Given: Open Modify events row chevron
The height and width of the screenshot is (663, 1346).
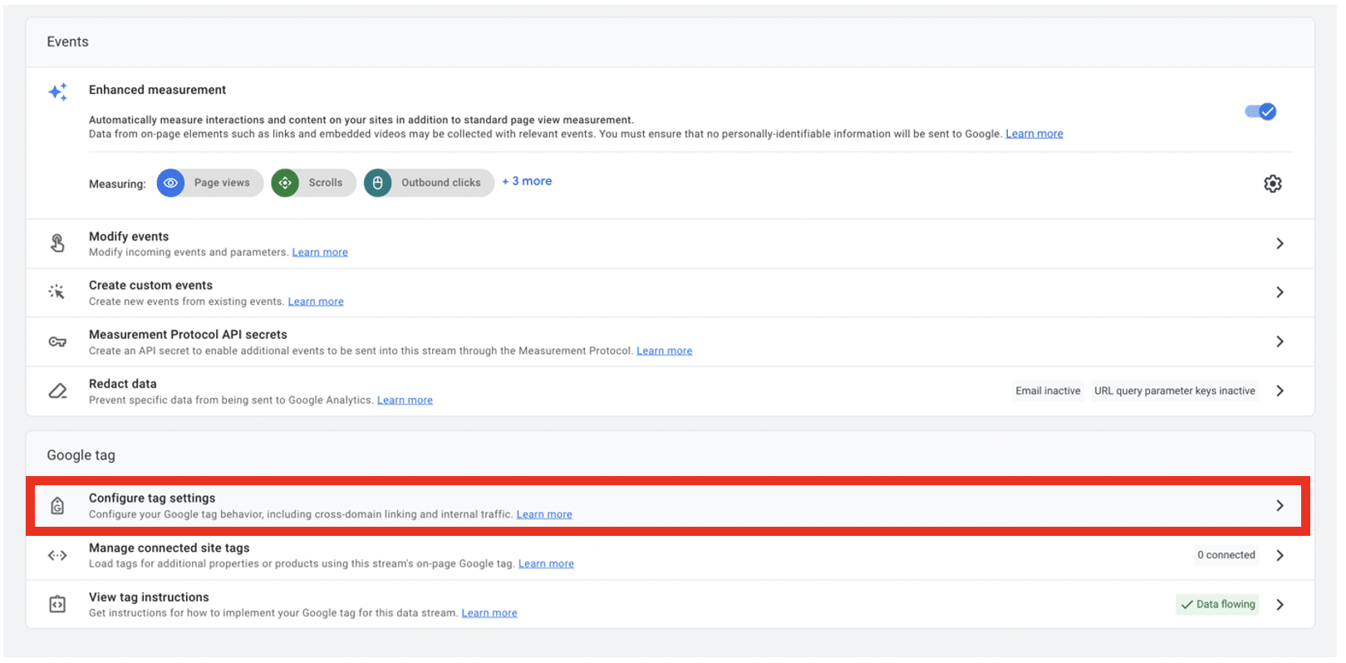Looking at the screenshot, I should [x=1280, y=243].
